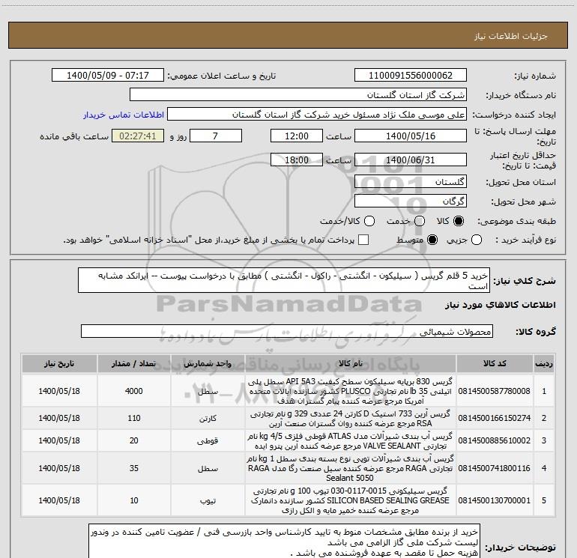
Task: Click the deadline time field 12:00
Action: [297, 136]
